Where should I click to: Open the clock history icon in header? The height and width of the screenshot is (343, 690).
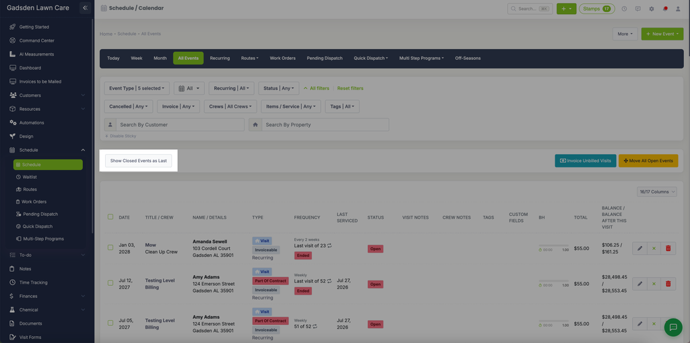pyautogui.click(x=624, y=9)
